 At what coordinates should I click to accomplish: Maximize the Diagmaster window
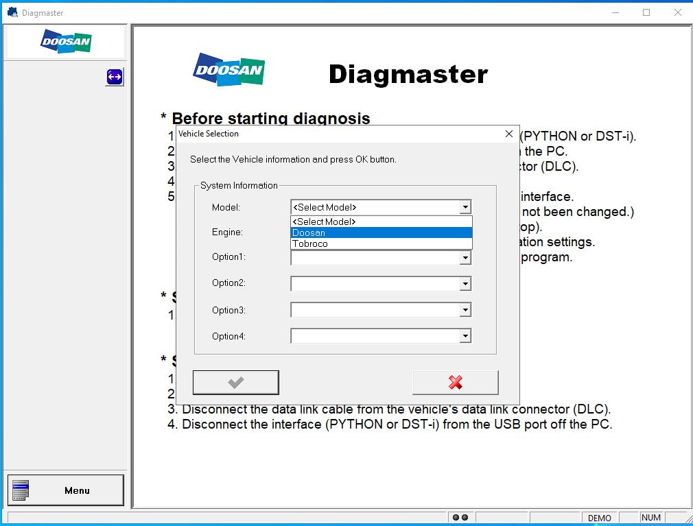(x=646, y=12)
